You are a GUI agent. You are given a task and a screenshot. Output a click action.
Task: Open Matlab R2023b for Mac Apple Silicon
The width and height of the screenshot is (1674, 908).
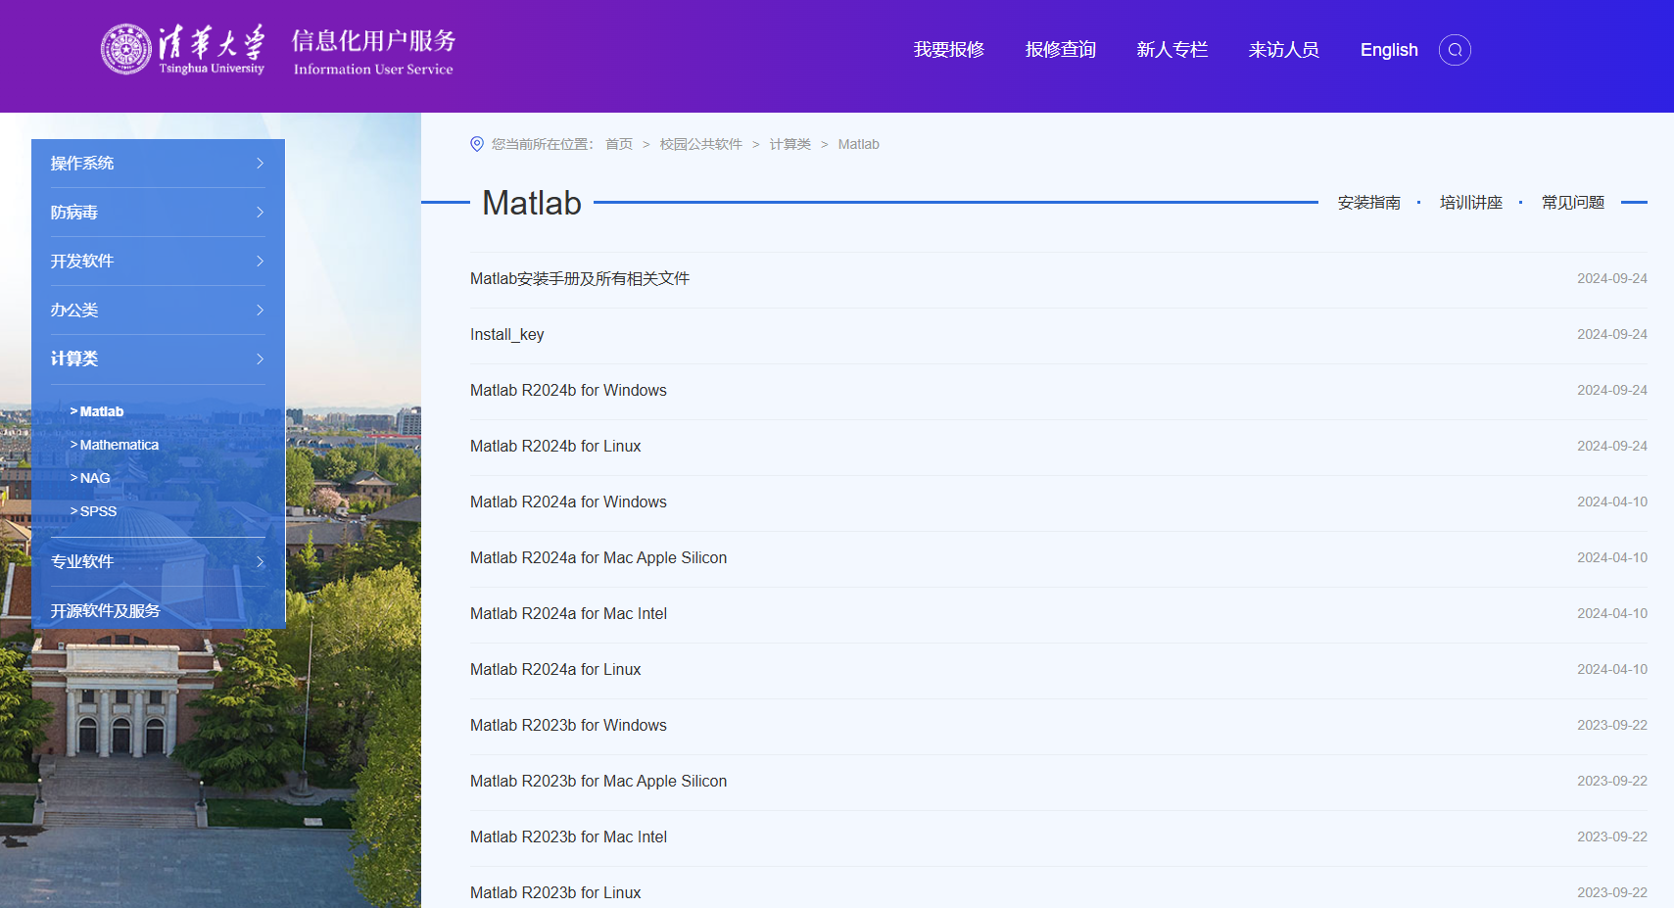[x=598, y=782]
